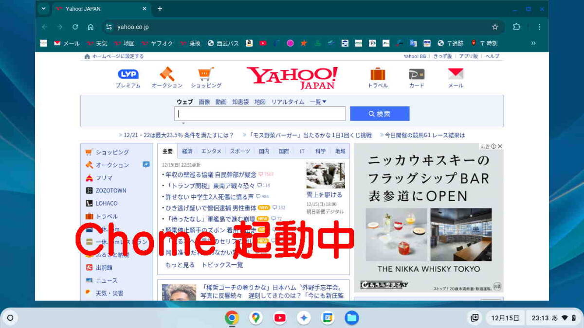Reload the page in Chrome

[x=75, y=27]
